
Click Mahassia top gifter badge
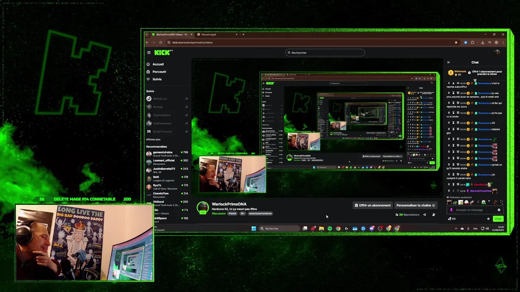[x=458, y=73]
